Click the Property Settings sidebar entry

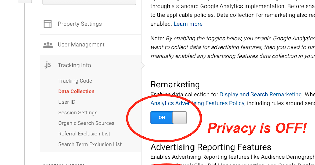79,24
